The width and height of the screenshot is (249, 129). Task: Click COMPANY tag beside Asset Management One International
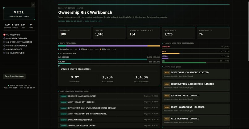coord(64,114)
